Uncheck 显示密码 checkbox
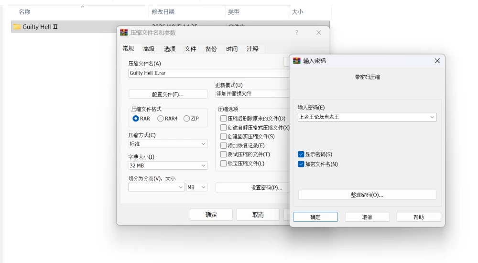The image size is (478, 263). pos(301,154)
